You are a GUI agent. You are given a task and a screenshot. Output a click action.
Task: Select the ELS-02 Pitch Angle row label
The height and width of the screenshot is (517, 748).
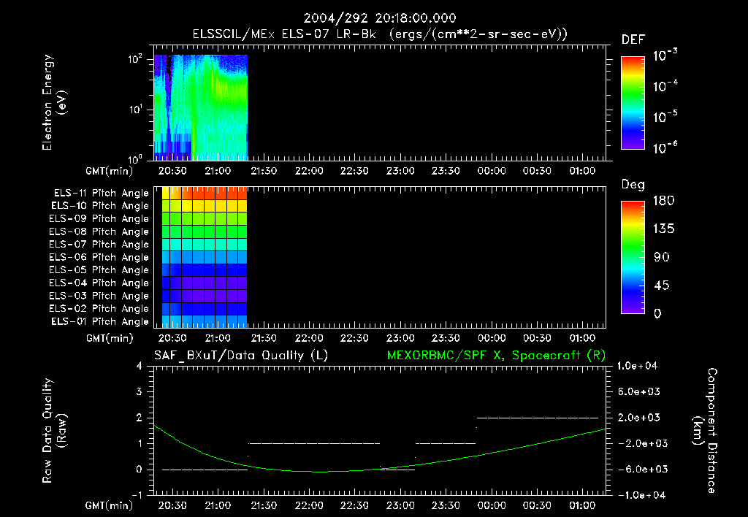click(99, 309)
